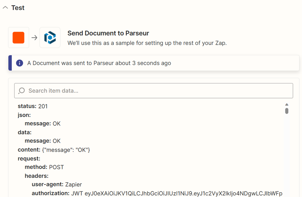This screenshot has height=197, width=302.
Task: Select the content field showing message OK
Action: [54, 150]
